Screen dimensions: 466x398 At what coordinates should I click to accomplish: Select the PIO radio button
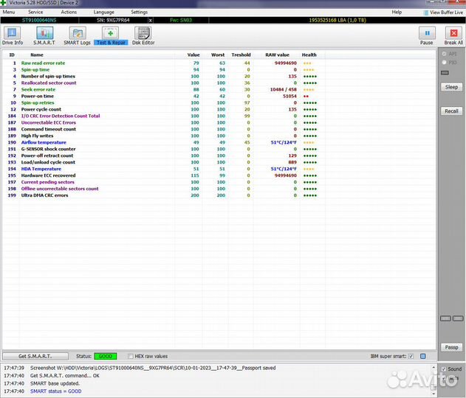pyautogui.click(x=443, y=63)
